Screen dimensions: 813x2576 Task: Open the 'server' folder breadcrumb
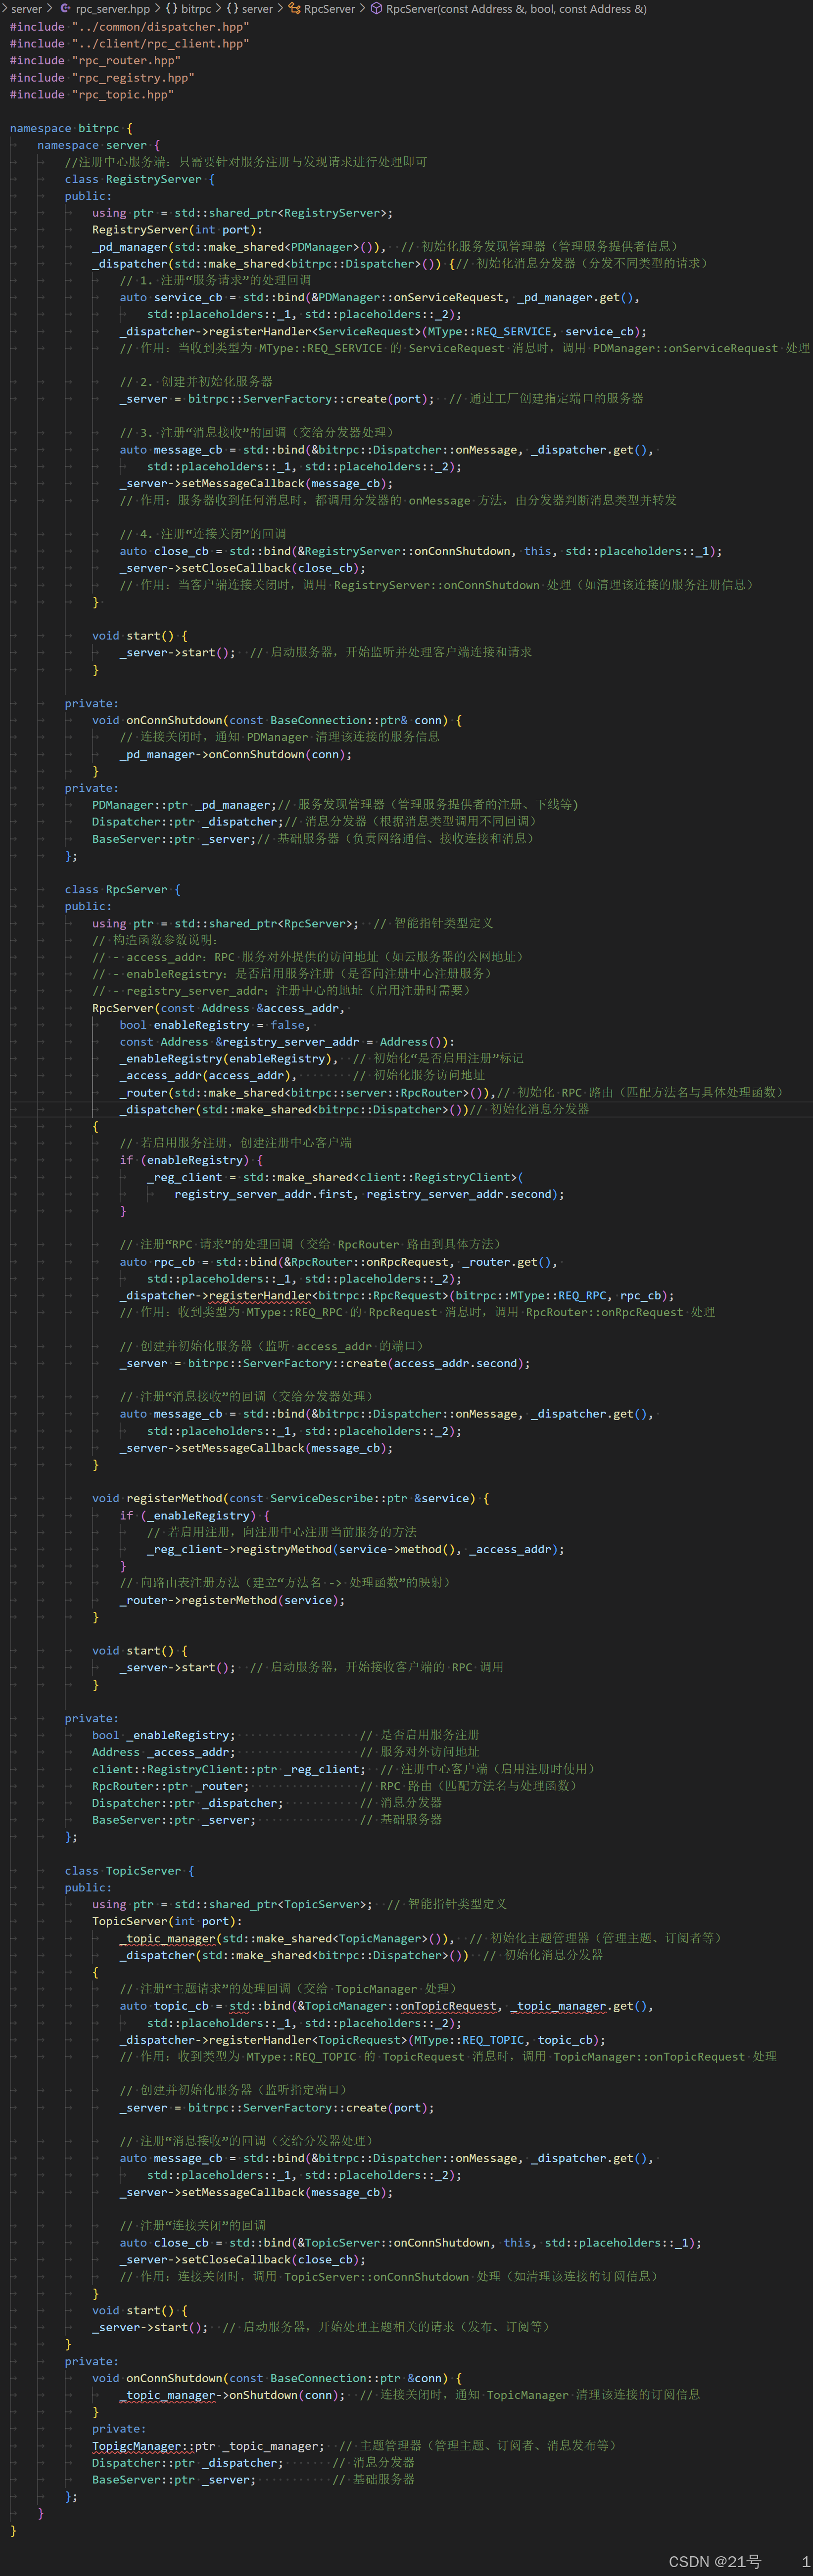tap(26, 9)
